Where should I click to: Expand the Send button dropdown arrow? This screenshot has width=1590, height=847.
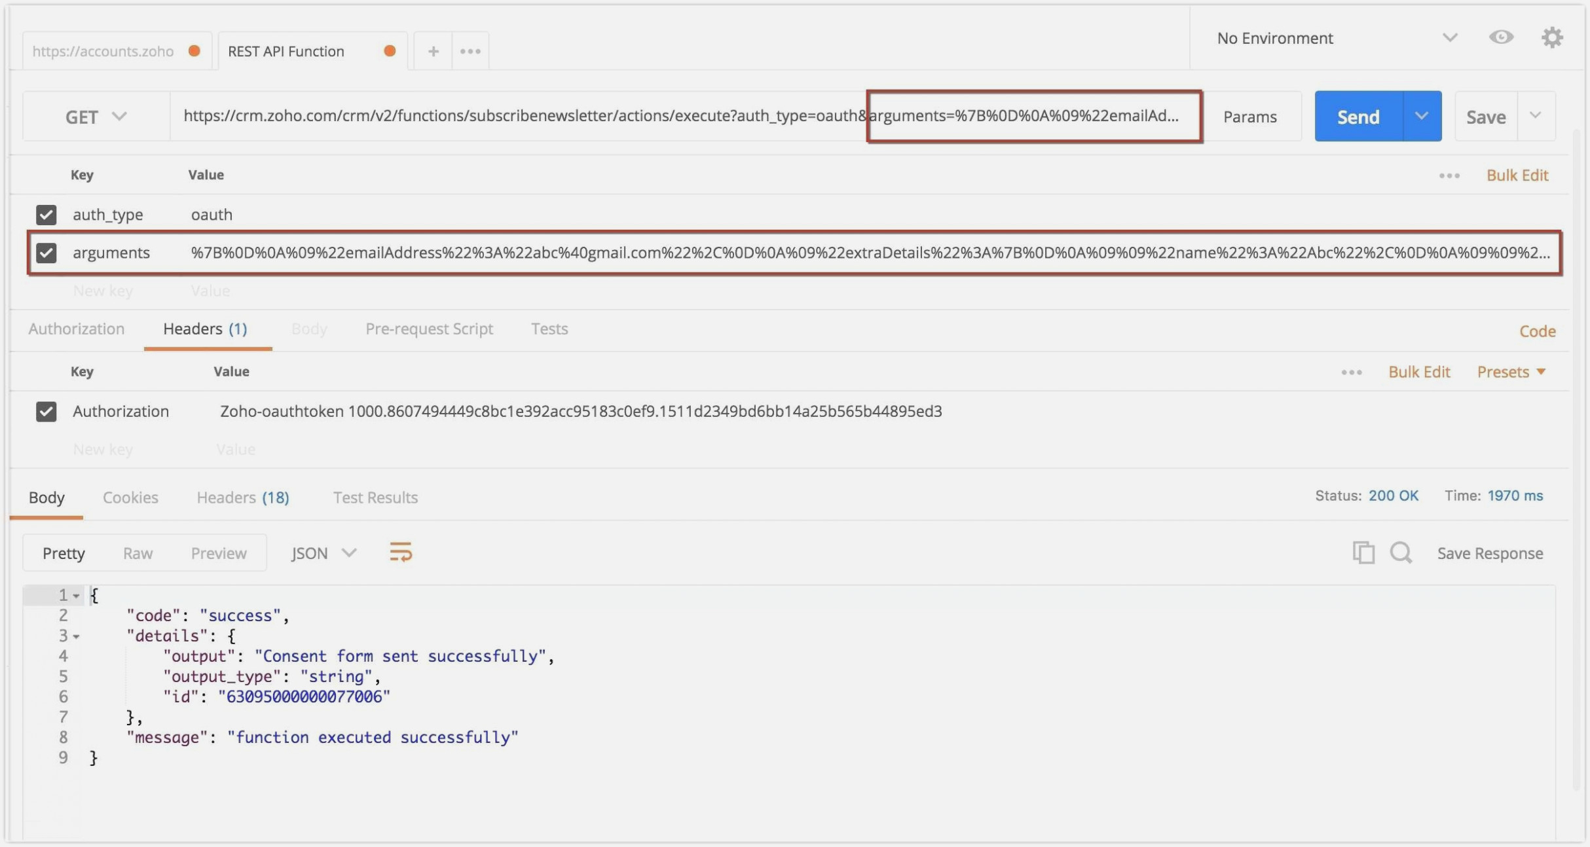(1422, 116)
